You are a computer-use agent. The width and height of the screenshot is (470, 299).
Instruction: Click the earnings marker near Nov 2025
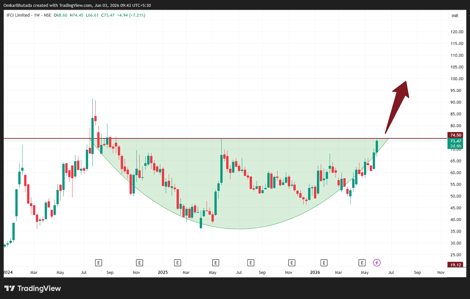pos(292,263)
